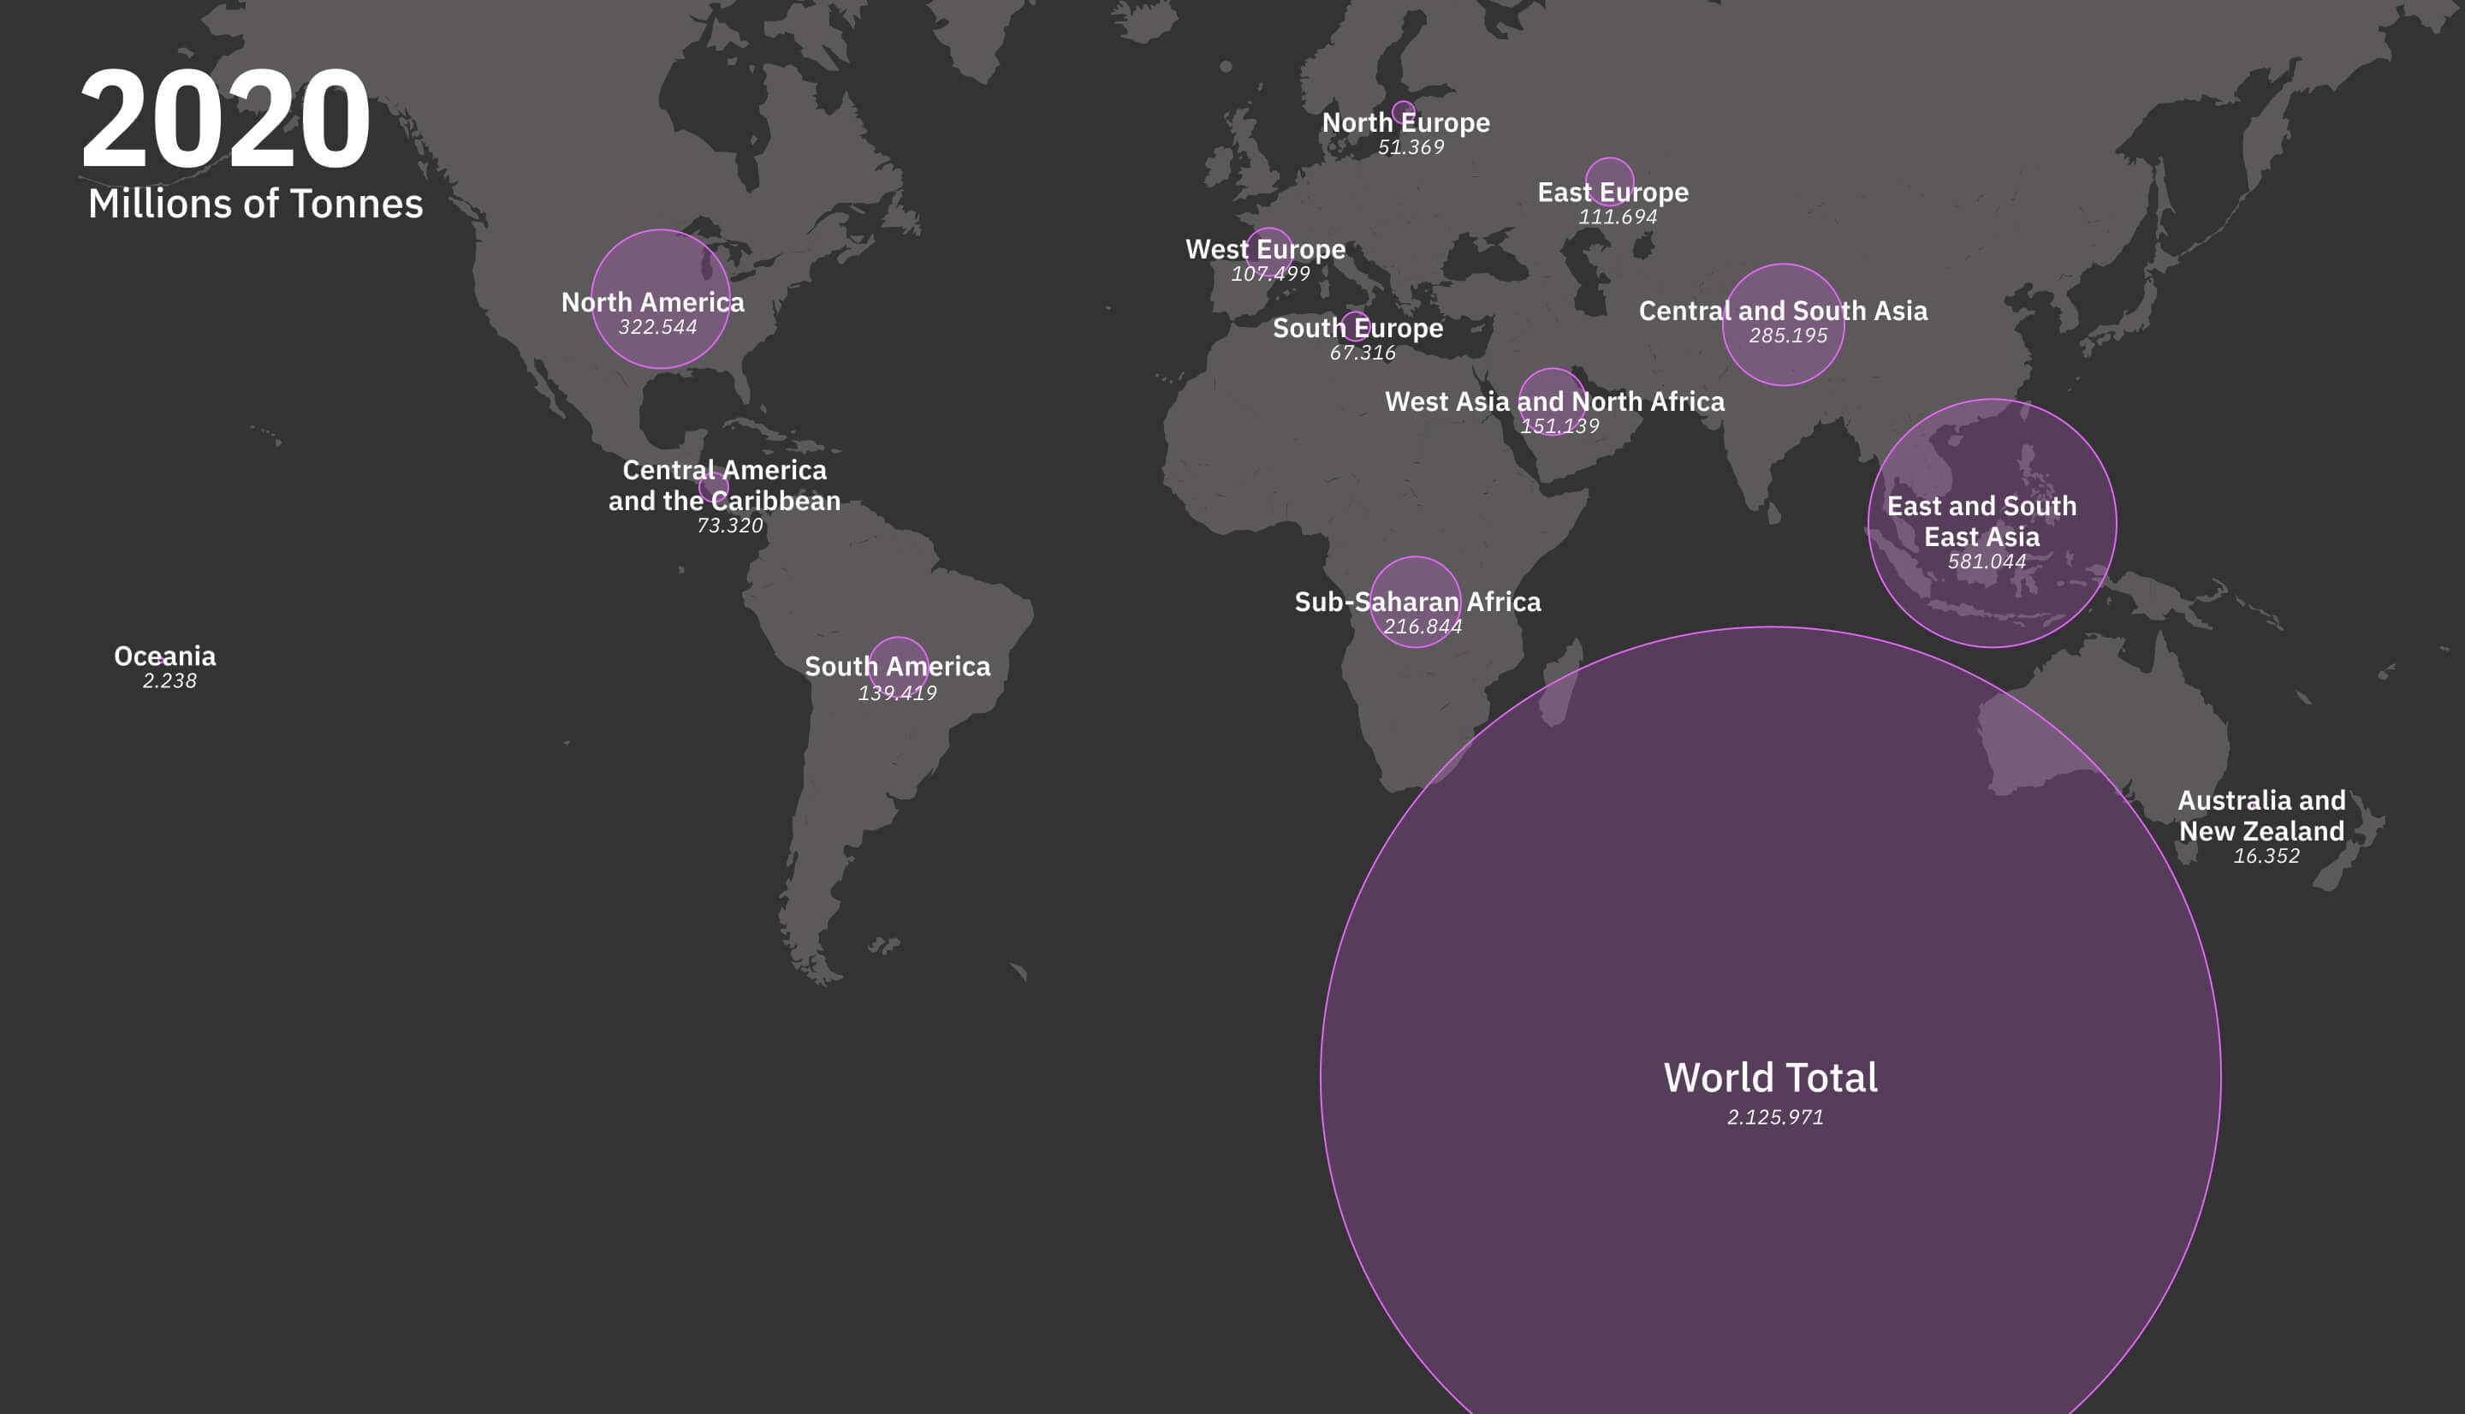Click the 322.544 value text
The image size is (2465, 1414).
point(657,327)
